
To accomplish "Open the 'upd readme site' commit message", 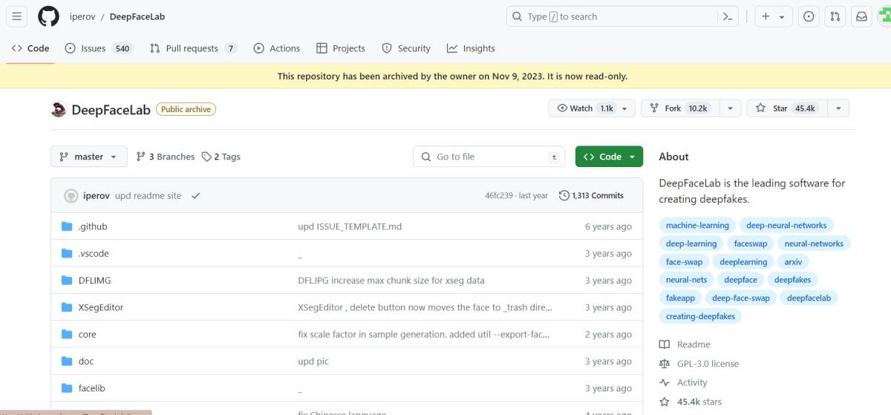I will (148, 196).
